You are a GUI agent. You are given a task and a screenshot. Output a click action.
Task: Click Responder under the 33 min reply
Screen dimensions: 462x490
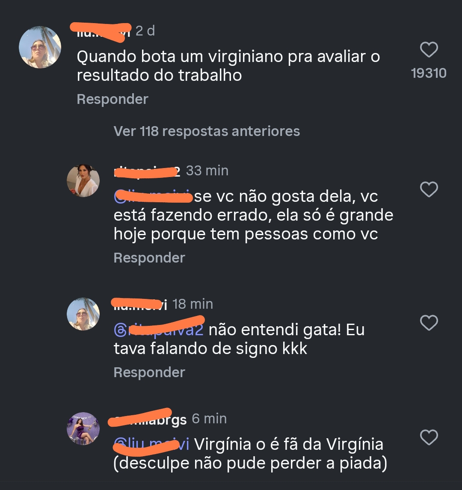[149, 258]
